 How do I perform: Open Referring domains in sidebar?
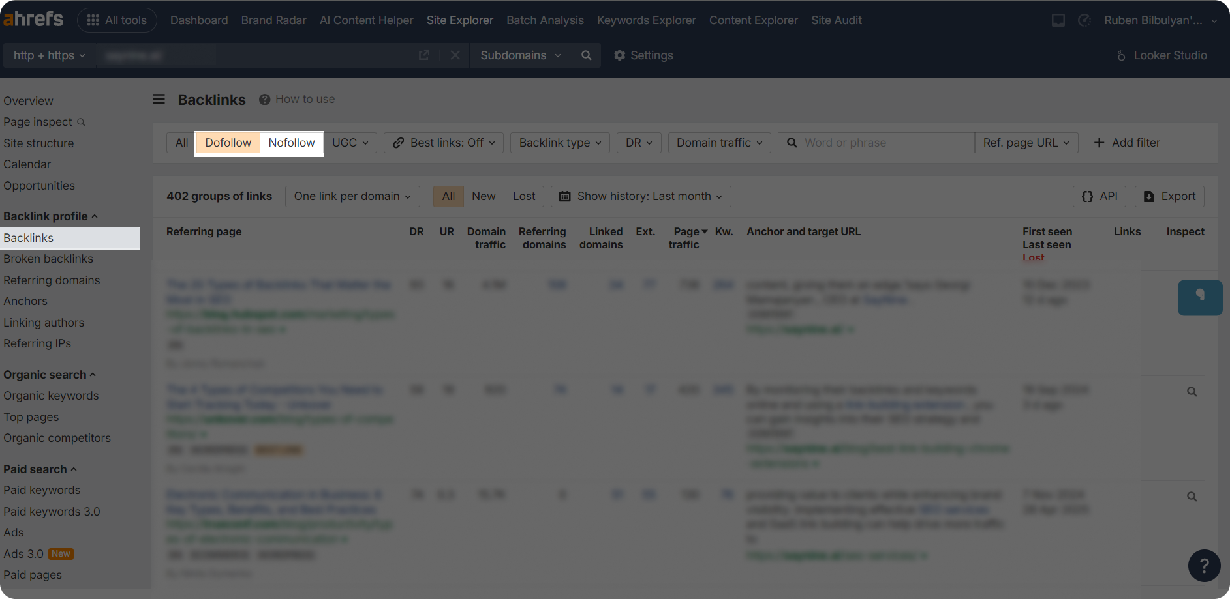pyautogui.click(x=52, y=280)
